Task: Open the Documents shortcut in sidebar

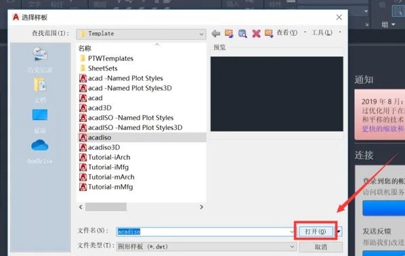Action: pyautogui.click(x=40, y=90)
